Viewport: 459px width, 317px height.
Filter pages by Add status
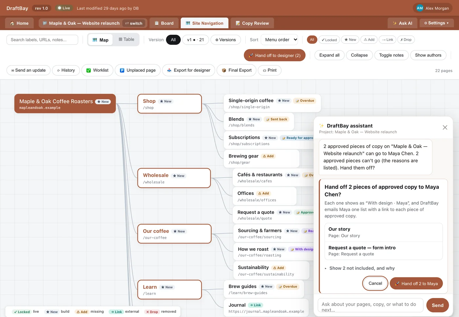[369, 40]
